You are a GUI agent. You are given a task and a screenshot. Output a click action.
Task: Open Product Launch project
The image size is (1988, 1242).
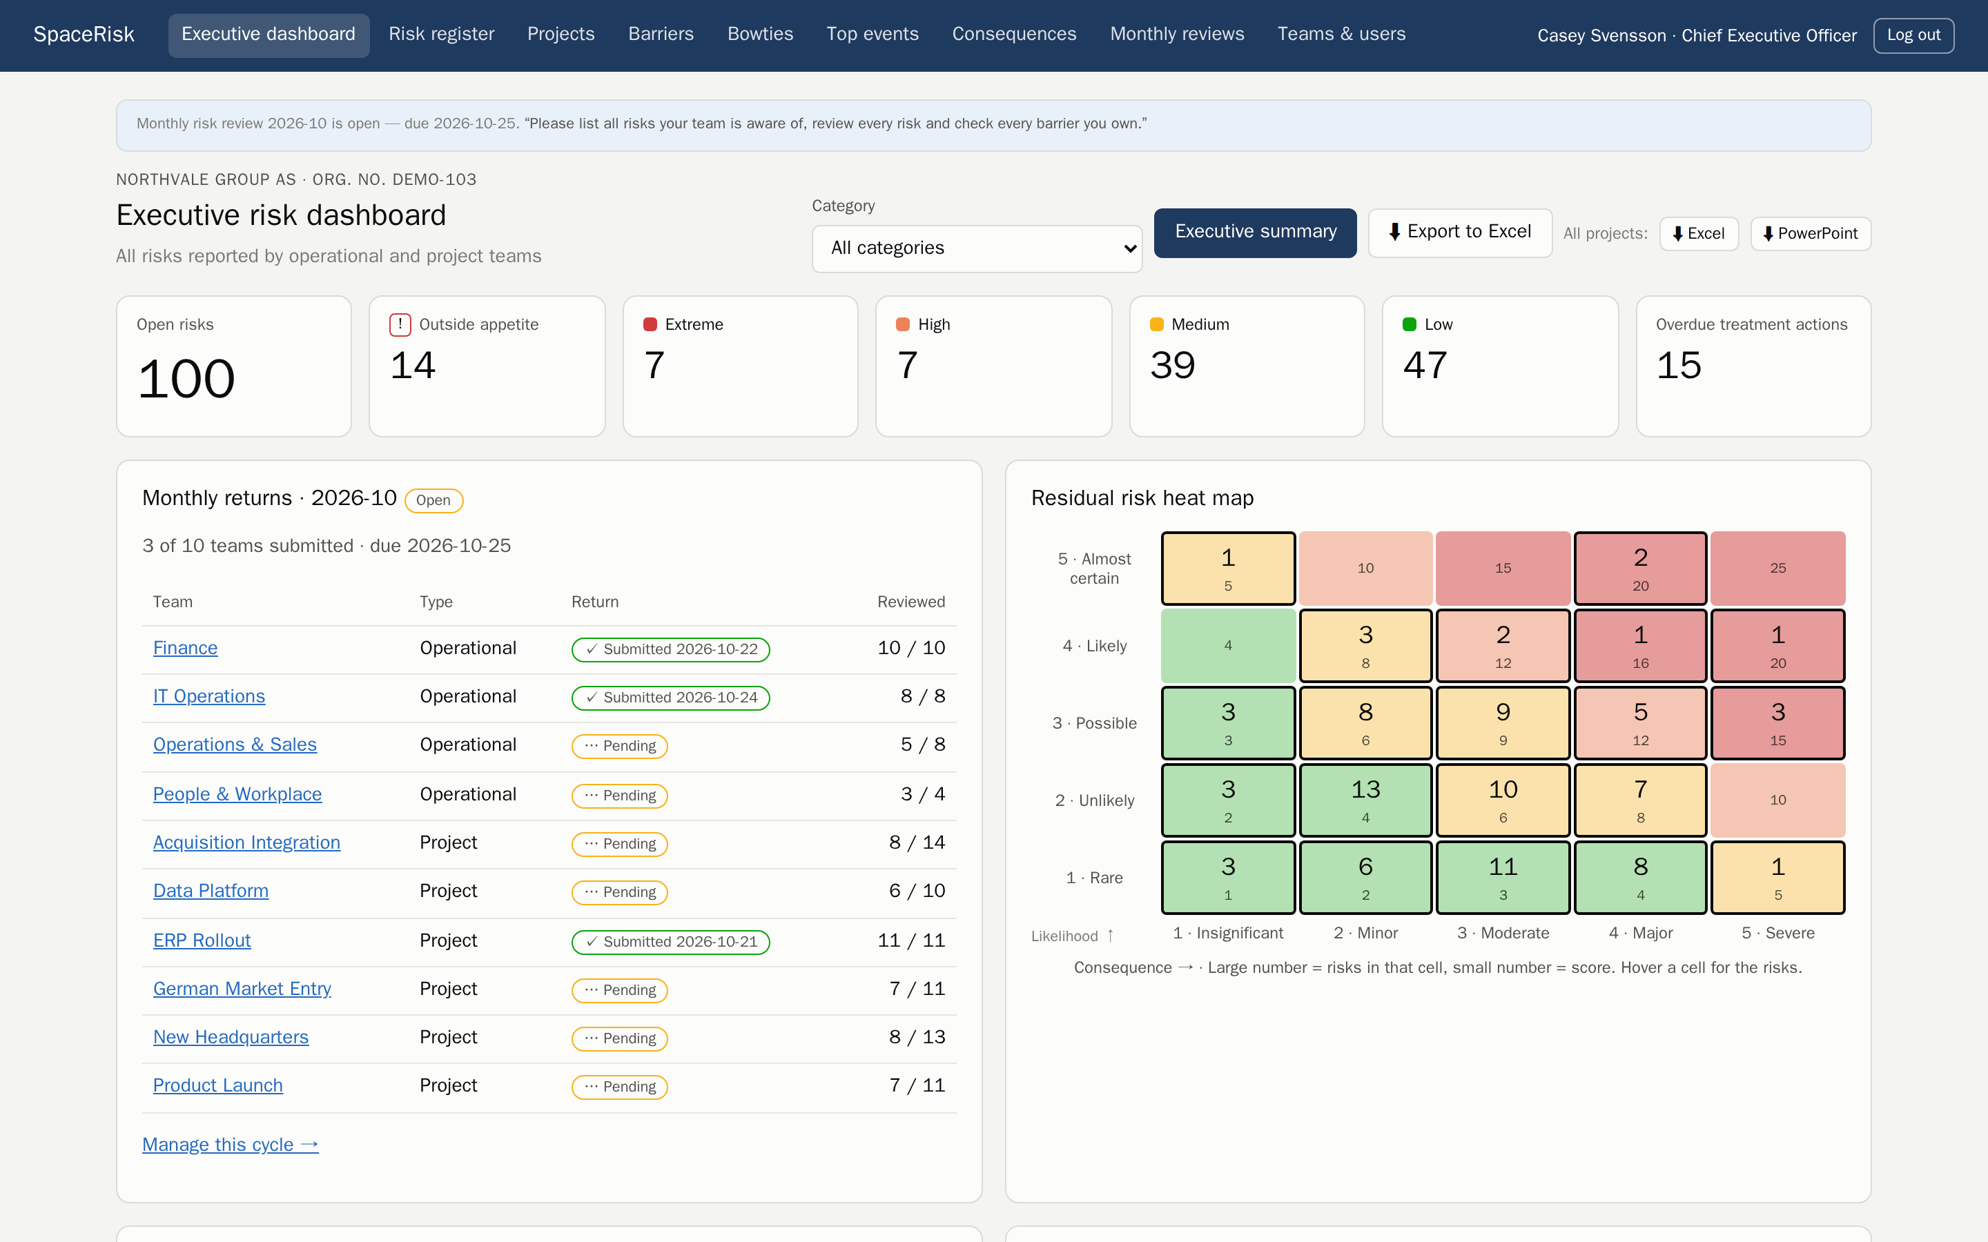217,1086
